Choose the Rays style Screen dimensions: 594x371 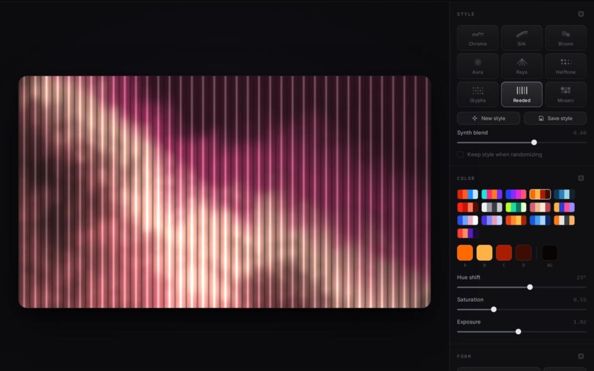[521, 67]
